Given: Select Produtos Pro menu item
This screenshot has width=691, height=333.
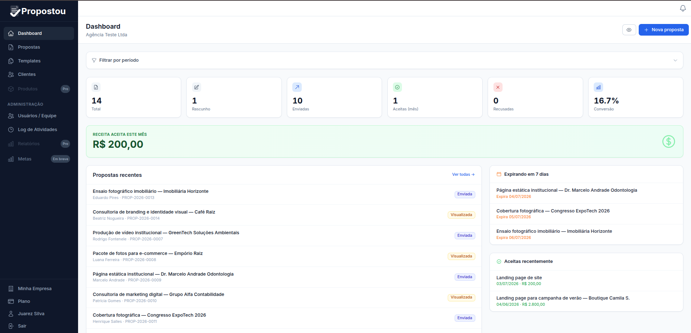Looking at the screenshot, I should coord(39,89).
